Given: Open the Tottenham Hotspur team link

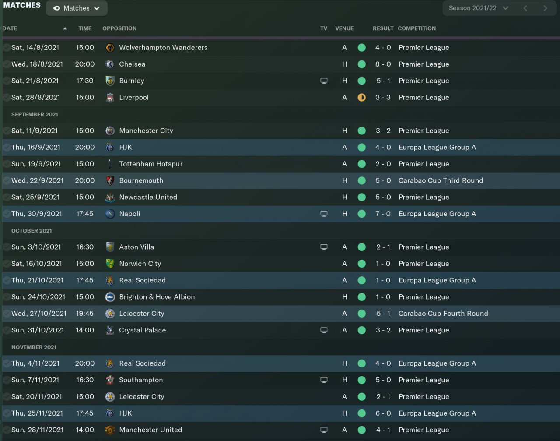Looking at the screenshot, I should (150, 164).
